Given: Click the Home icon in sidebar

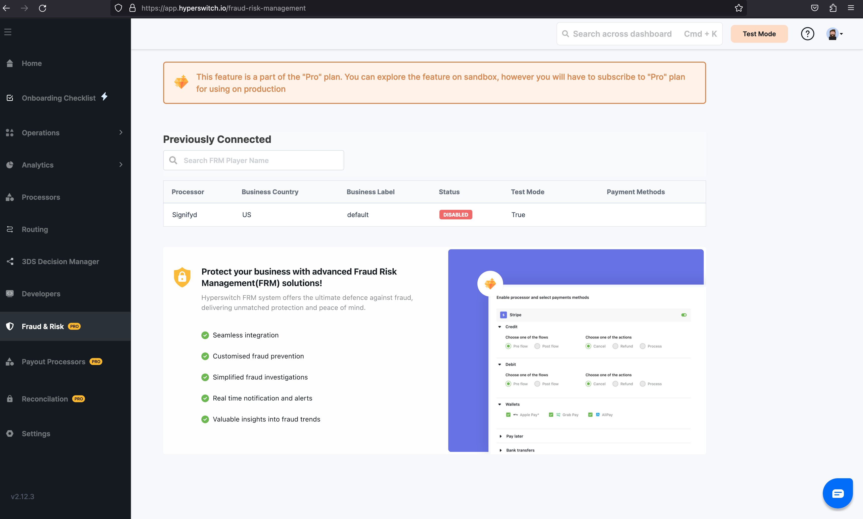Looking at the screenshot, I should pyautogui.click(x=10, y=63).
